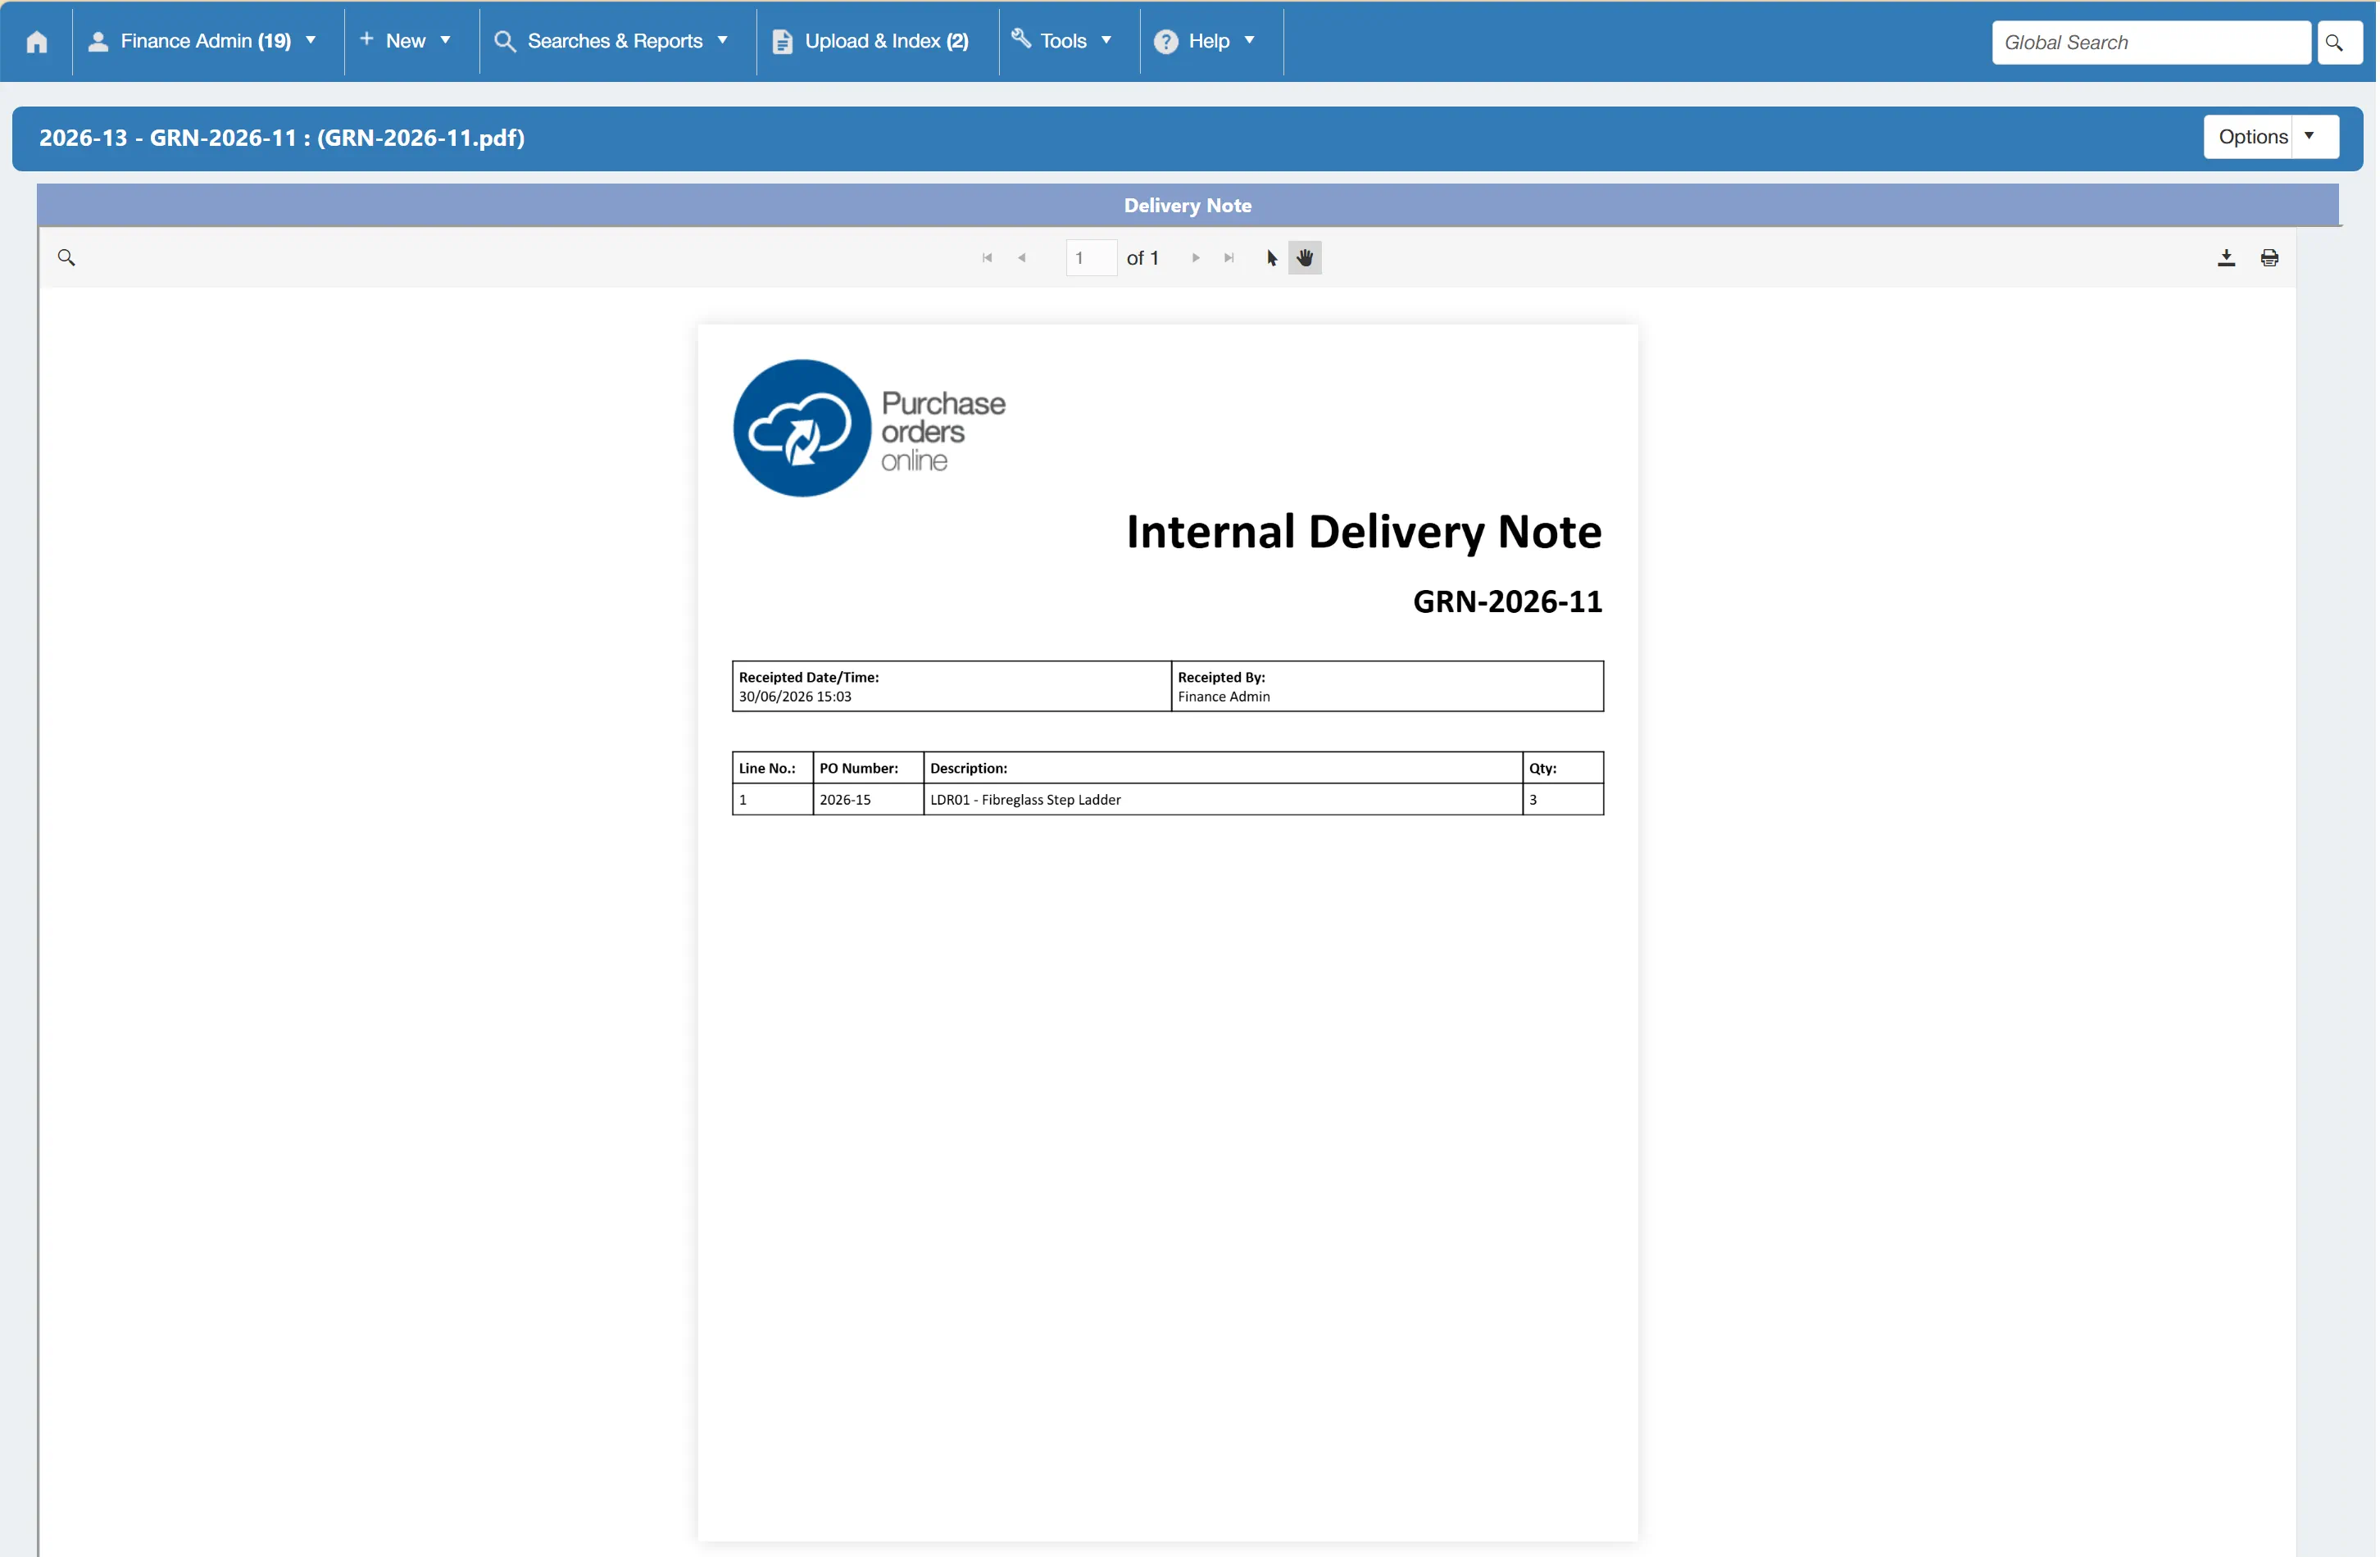Screen dimensions: 2380x1557
Task: Download the delivery note PDF
Action: pos(2226,258)
